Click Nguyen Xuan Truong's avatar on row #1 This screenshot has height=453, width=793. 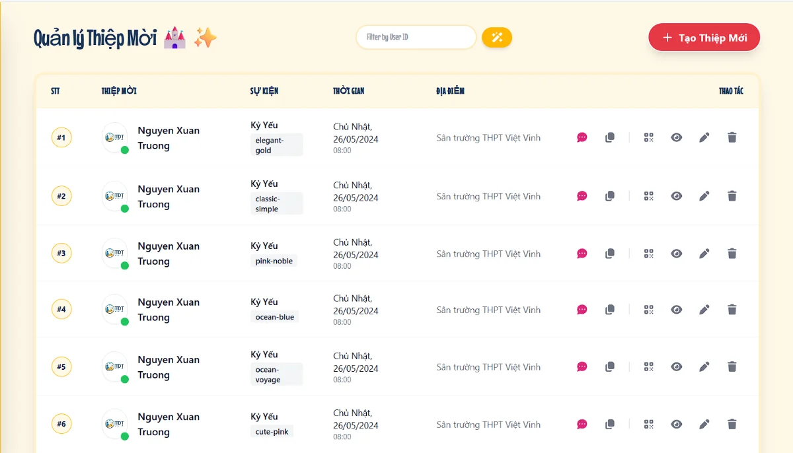(x=114, y=137)
